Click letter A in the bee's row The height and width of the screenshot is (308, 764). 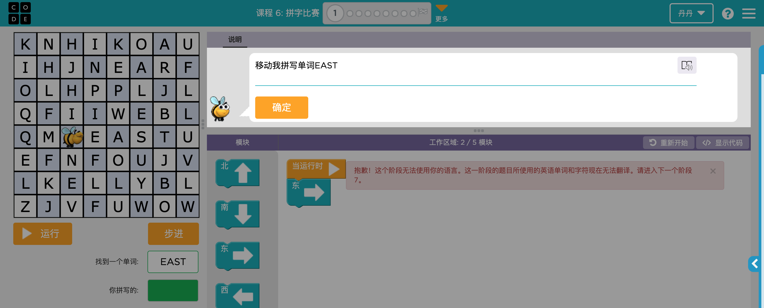click(118, 137)
